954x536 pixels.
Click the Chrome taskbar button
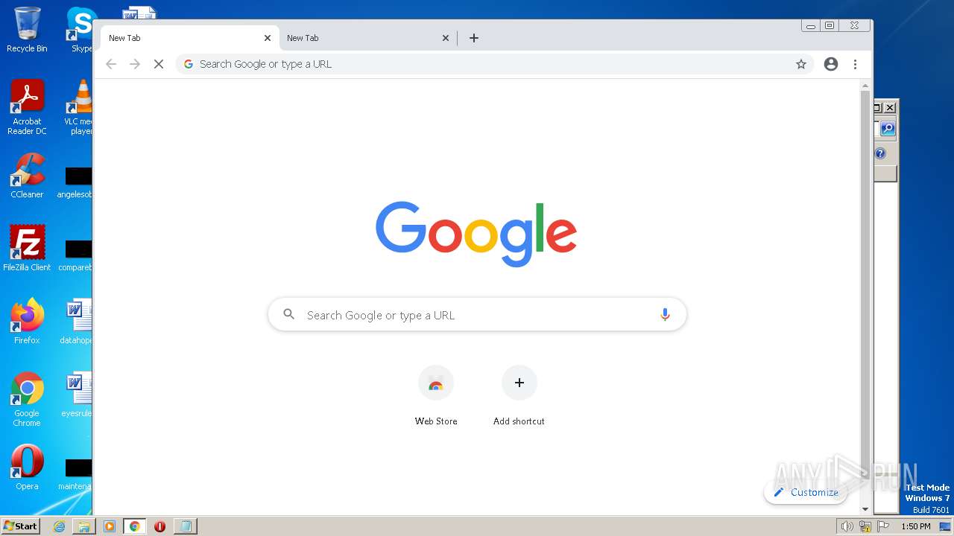(135, 526)
